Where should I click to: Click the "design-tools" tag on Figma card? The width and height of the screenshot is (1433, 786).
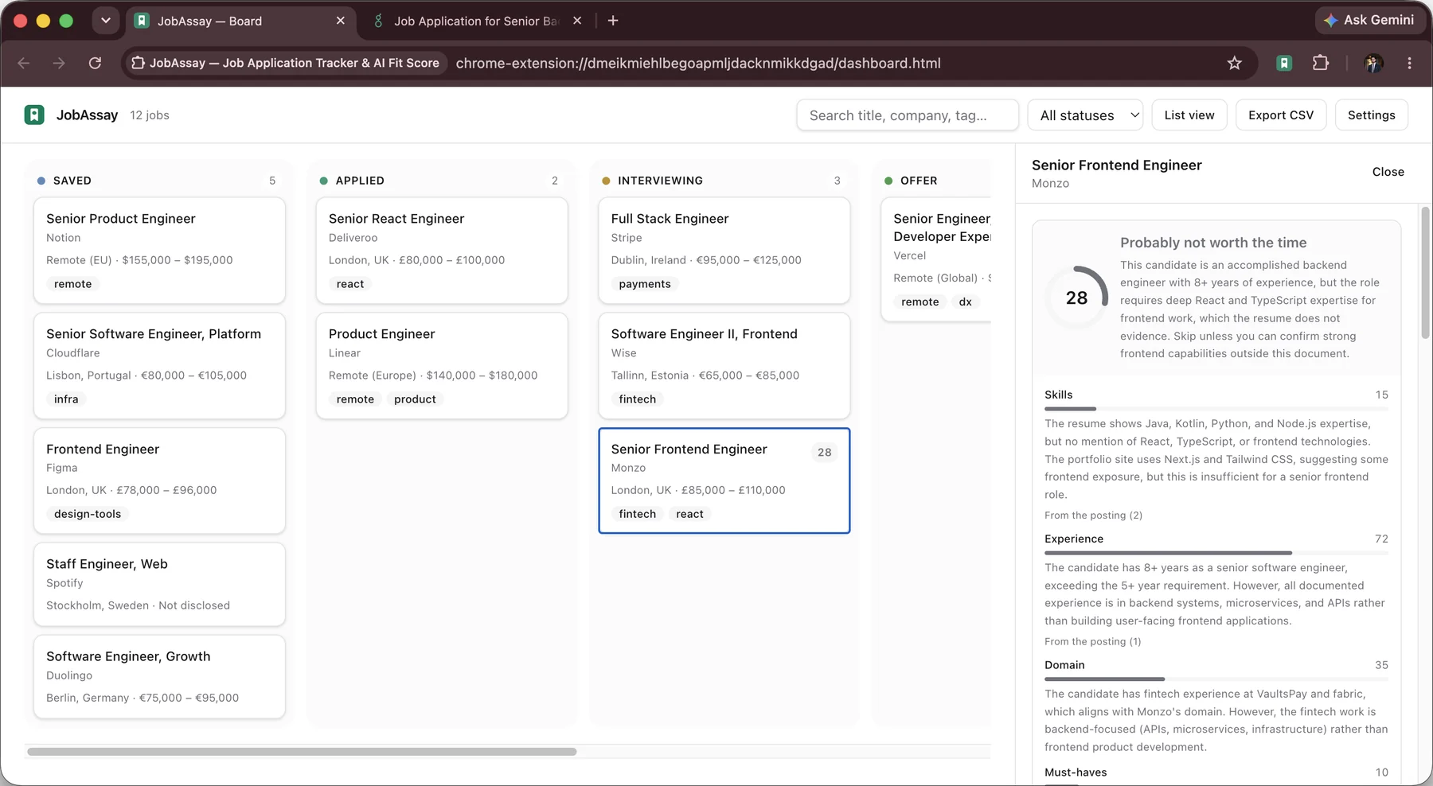point(88,514)
